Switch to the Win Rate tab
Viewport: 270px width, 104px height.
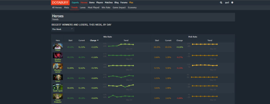106,8
